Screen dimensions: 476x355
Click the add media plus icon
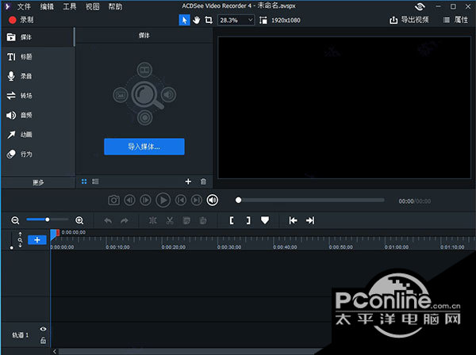tap(188, 181)
